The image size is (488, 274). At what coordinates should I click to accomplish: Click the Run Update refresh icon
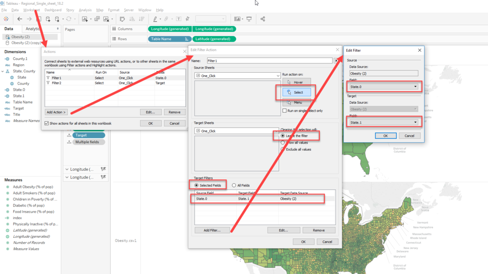[69, 19]
